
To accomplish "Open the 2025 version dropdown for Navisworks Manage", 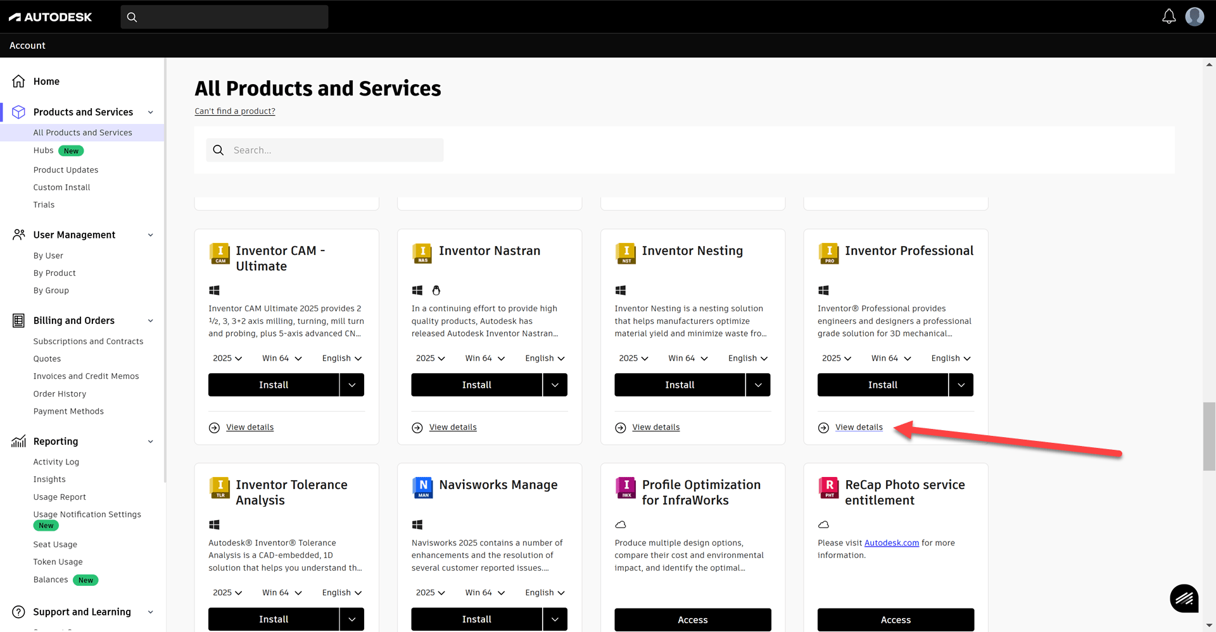I will [x=431, y=593].
